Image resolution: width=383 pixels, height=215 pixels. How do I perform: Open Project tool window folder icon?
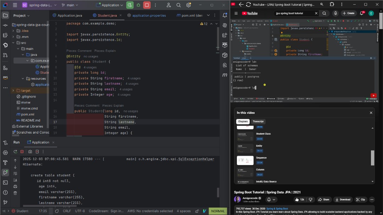point(5,15)
